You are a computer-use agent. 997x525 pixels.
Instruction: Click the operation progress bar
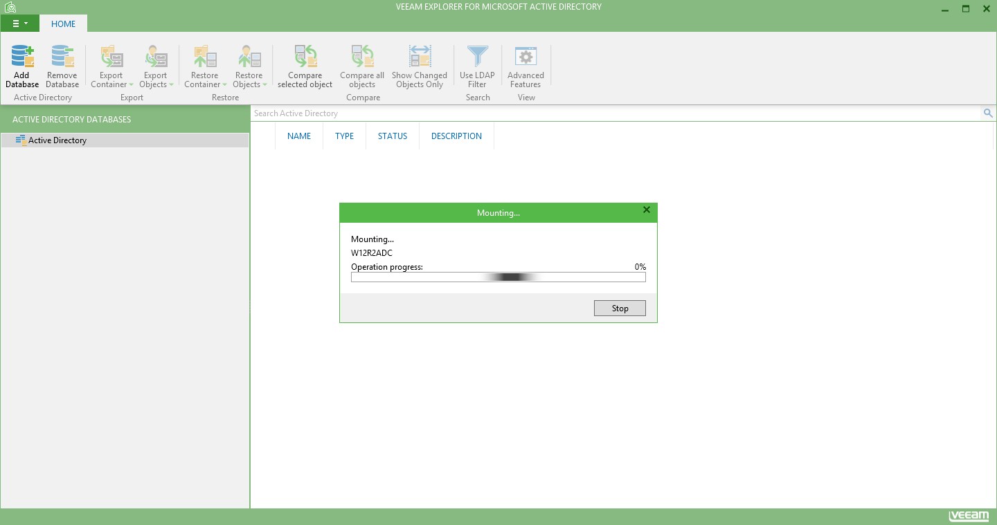498,277
